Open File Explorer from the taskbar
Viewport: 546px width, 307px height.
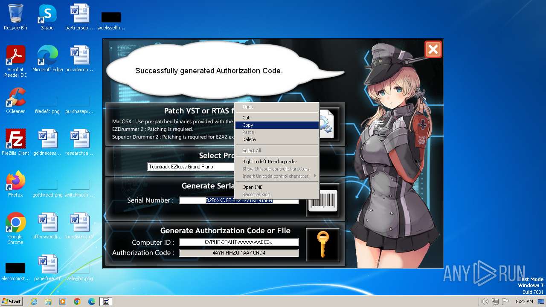click(x=48, y=301)
